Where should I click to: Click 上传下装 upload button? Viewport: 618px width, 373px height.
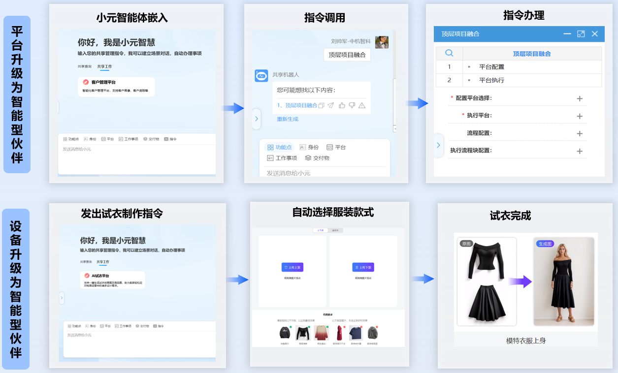(363, 267)
